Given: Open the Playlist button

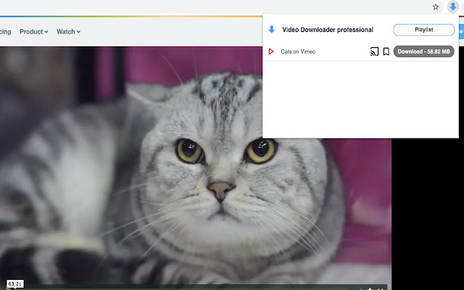Looking at the screenshot, I should coord(423,30).
